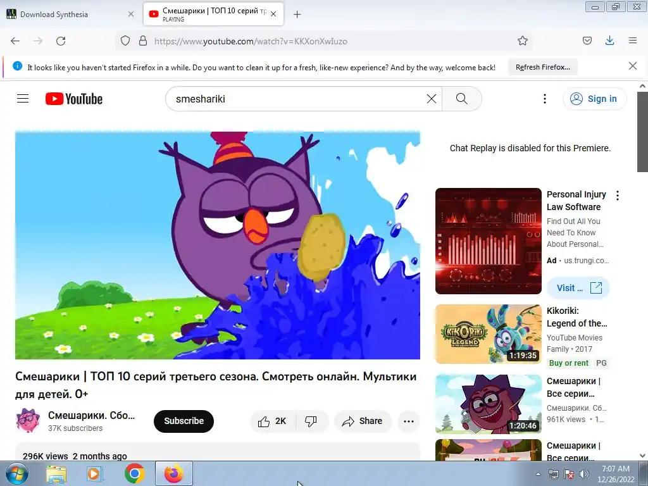Click the site security padlock icon
The image size is (648, 486).
[143, 40]
